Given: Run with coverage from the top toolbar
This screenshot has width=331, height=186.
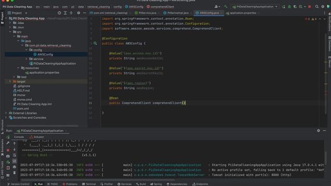Looking at the screenshot, I should [295, 7].
